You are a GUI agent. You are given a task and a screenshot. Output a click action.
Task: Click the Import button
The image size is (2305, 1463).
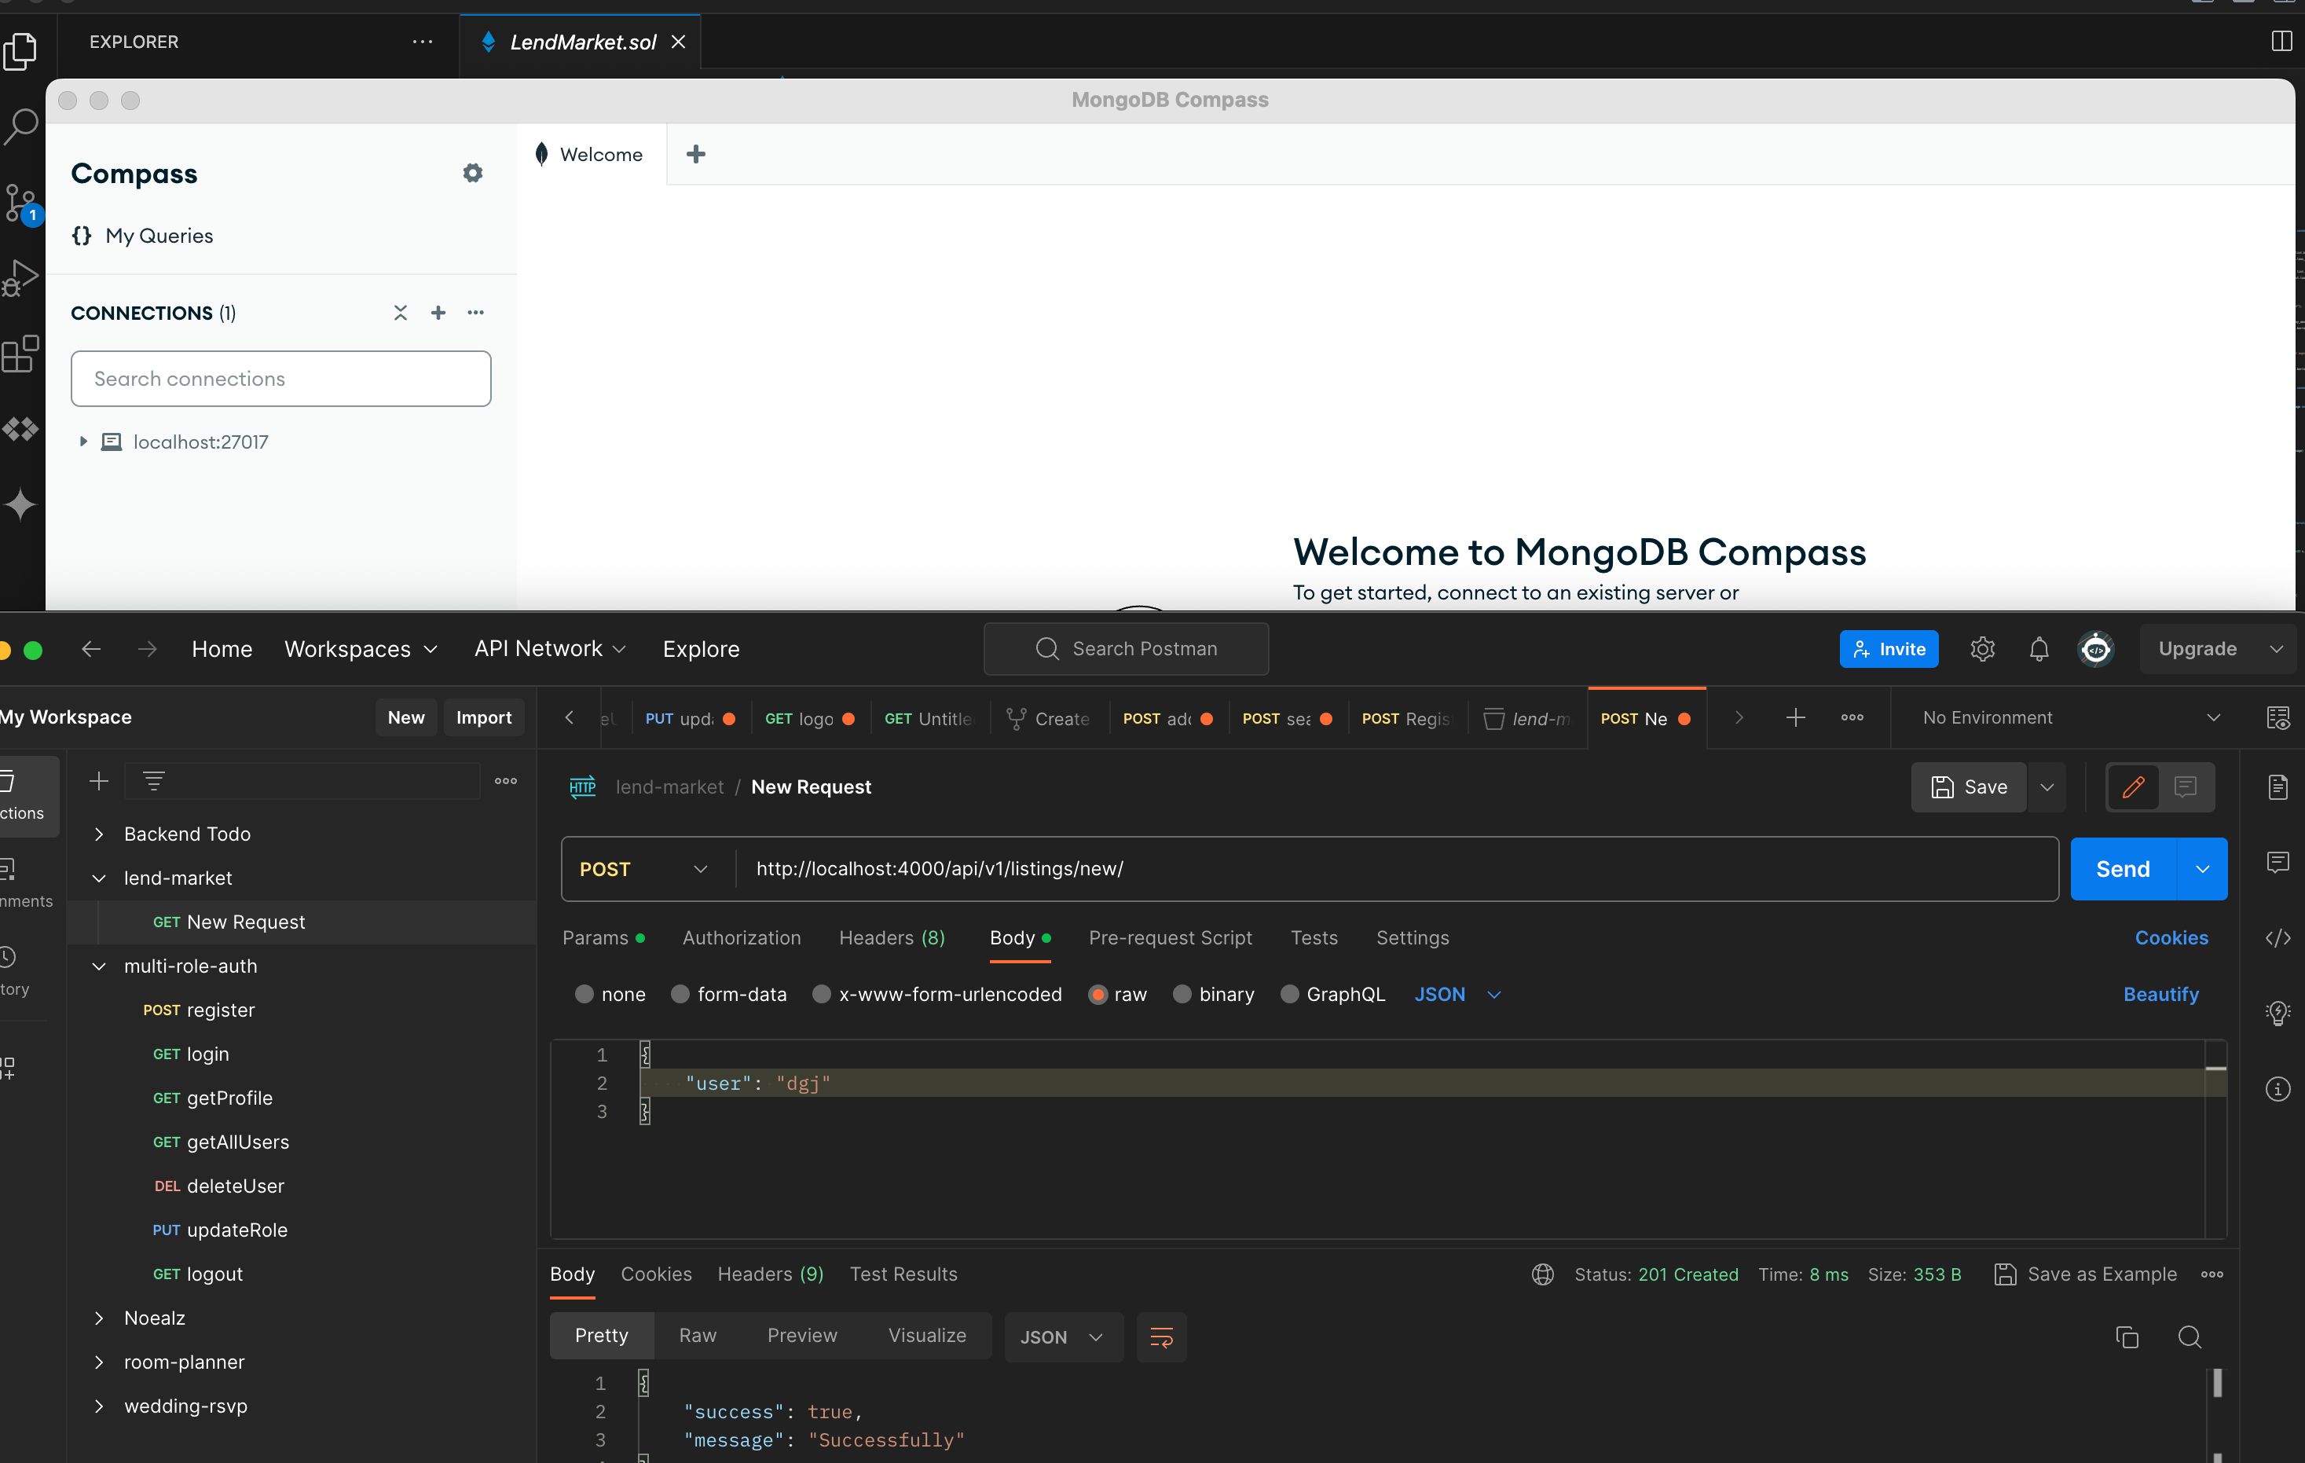coord(483,717)
